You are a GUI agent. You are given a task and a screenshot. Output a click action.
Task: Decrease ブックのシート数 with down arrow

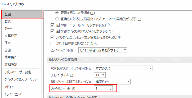111,90
